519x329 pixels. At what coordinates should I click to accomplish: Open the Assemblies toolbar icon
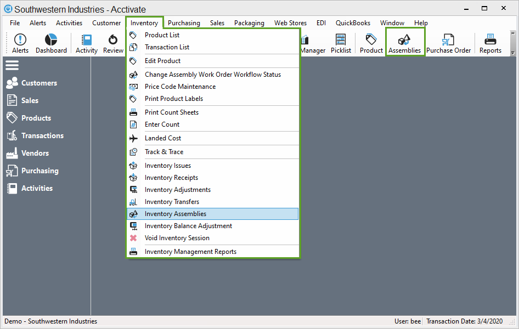pyautogui.click(x=404, y=43)
